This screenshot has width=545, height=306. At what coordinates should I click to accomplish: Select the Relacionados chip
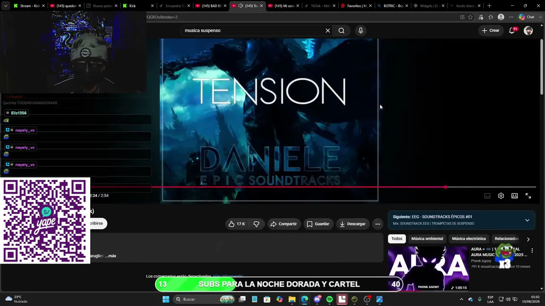(507, 239)
